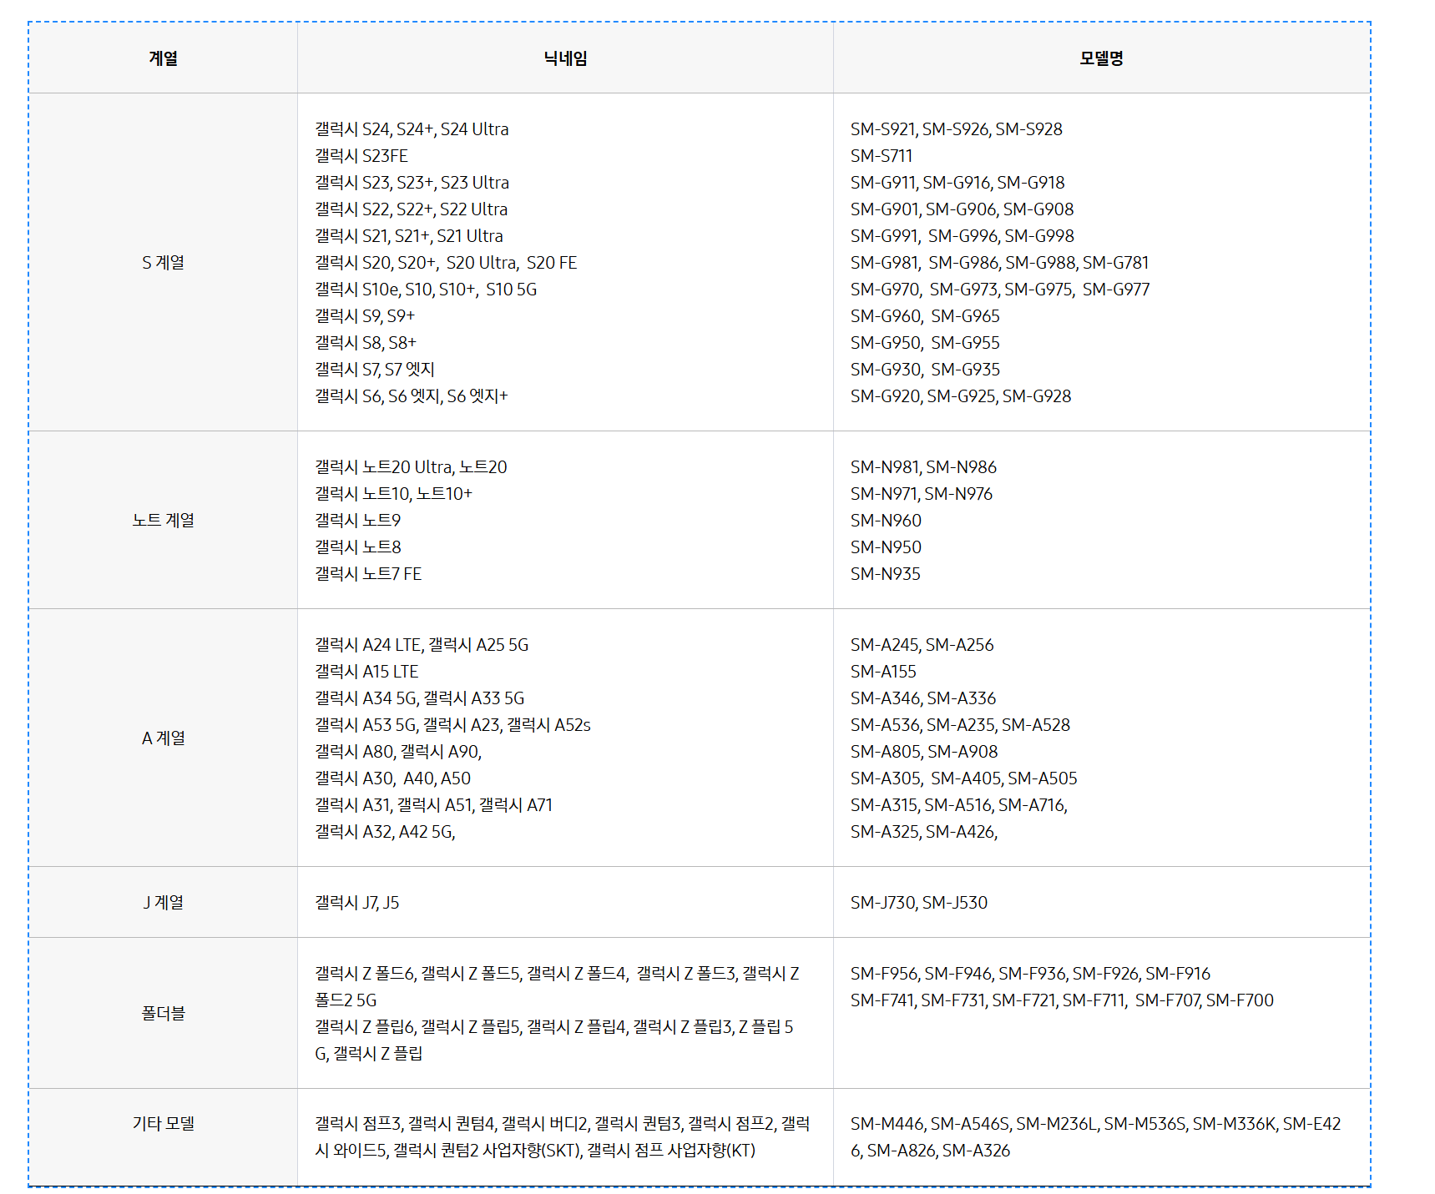The image size is (1435, 1194).
Task: Click the SM-N950 model text
Action: coord(886,547)
